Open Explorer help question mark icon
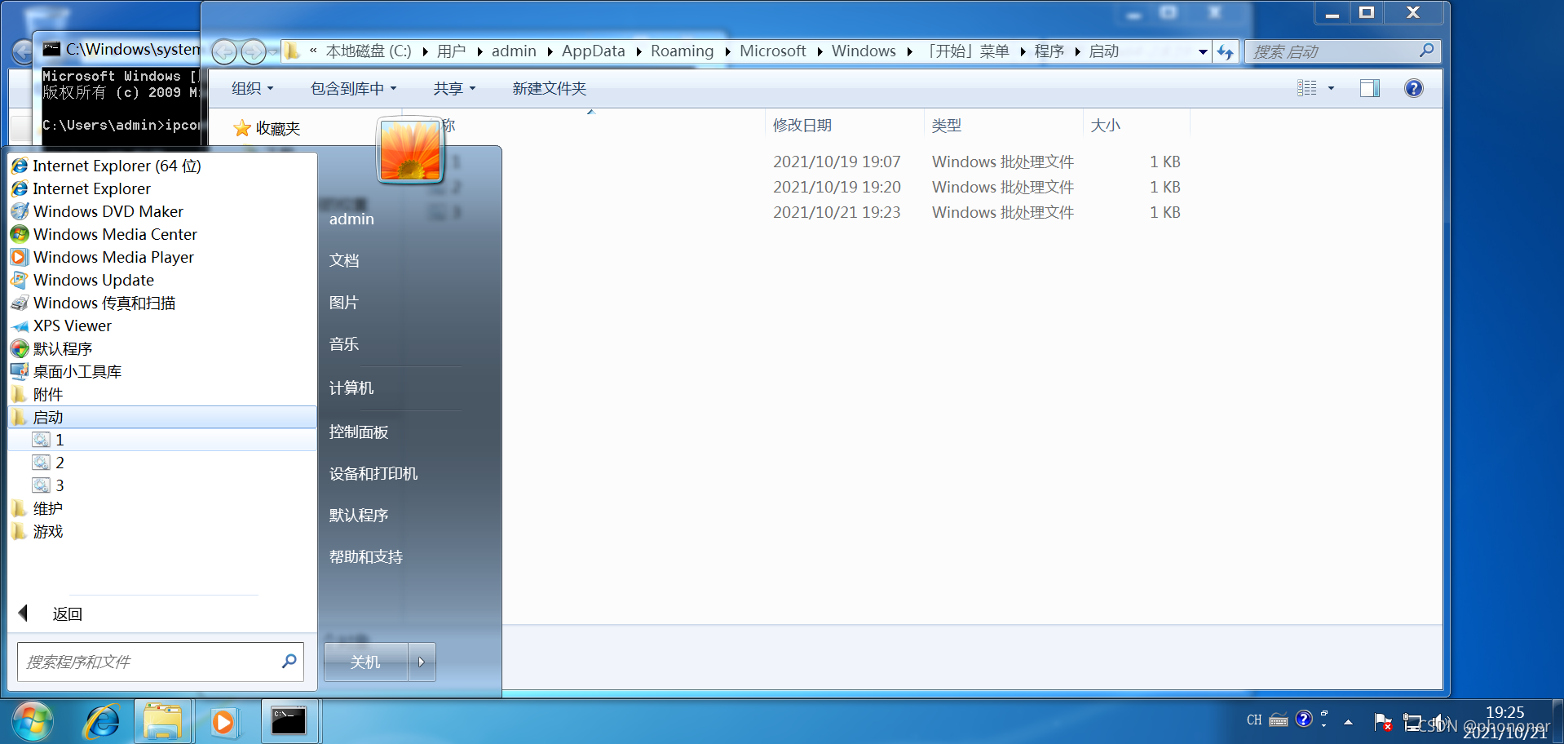Viewport: 1564px width, 744px height. click(1414, 88)
